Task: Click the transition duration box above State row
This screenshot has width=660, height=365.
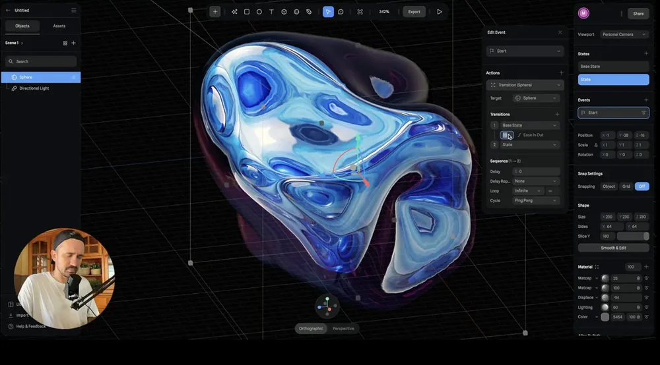Action: pos(506,135)
